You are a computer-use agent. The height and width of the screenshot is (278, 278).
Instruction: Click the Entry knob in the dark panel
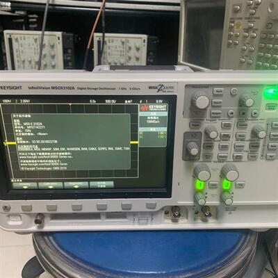[x=193, y=149]
